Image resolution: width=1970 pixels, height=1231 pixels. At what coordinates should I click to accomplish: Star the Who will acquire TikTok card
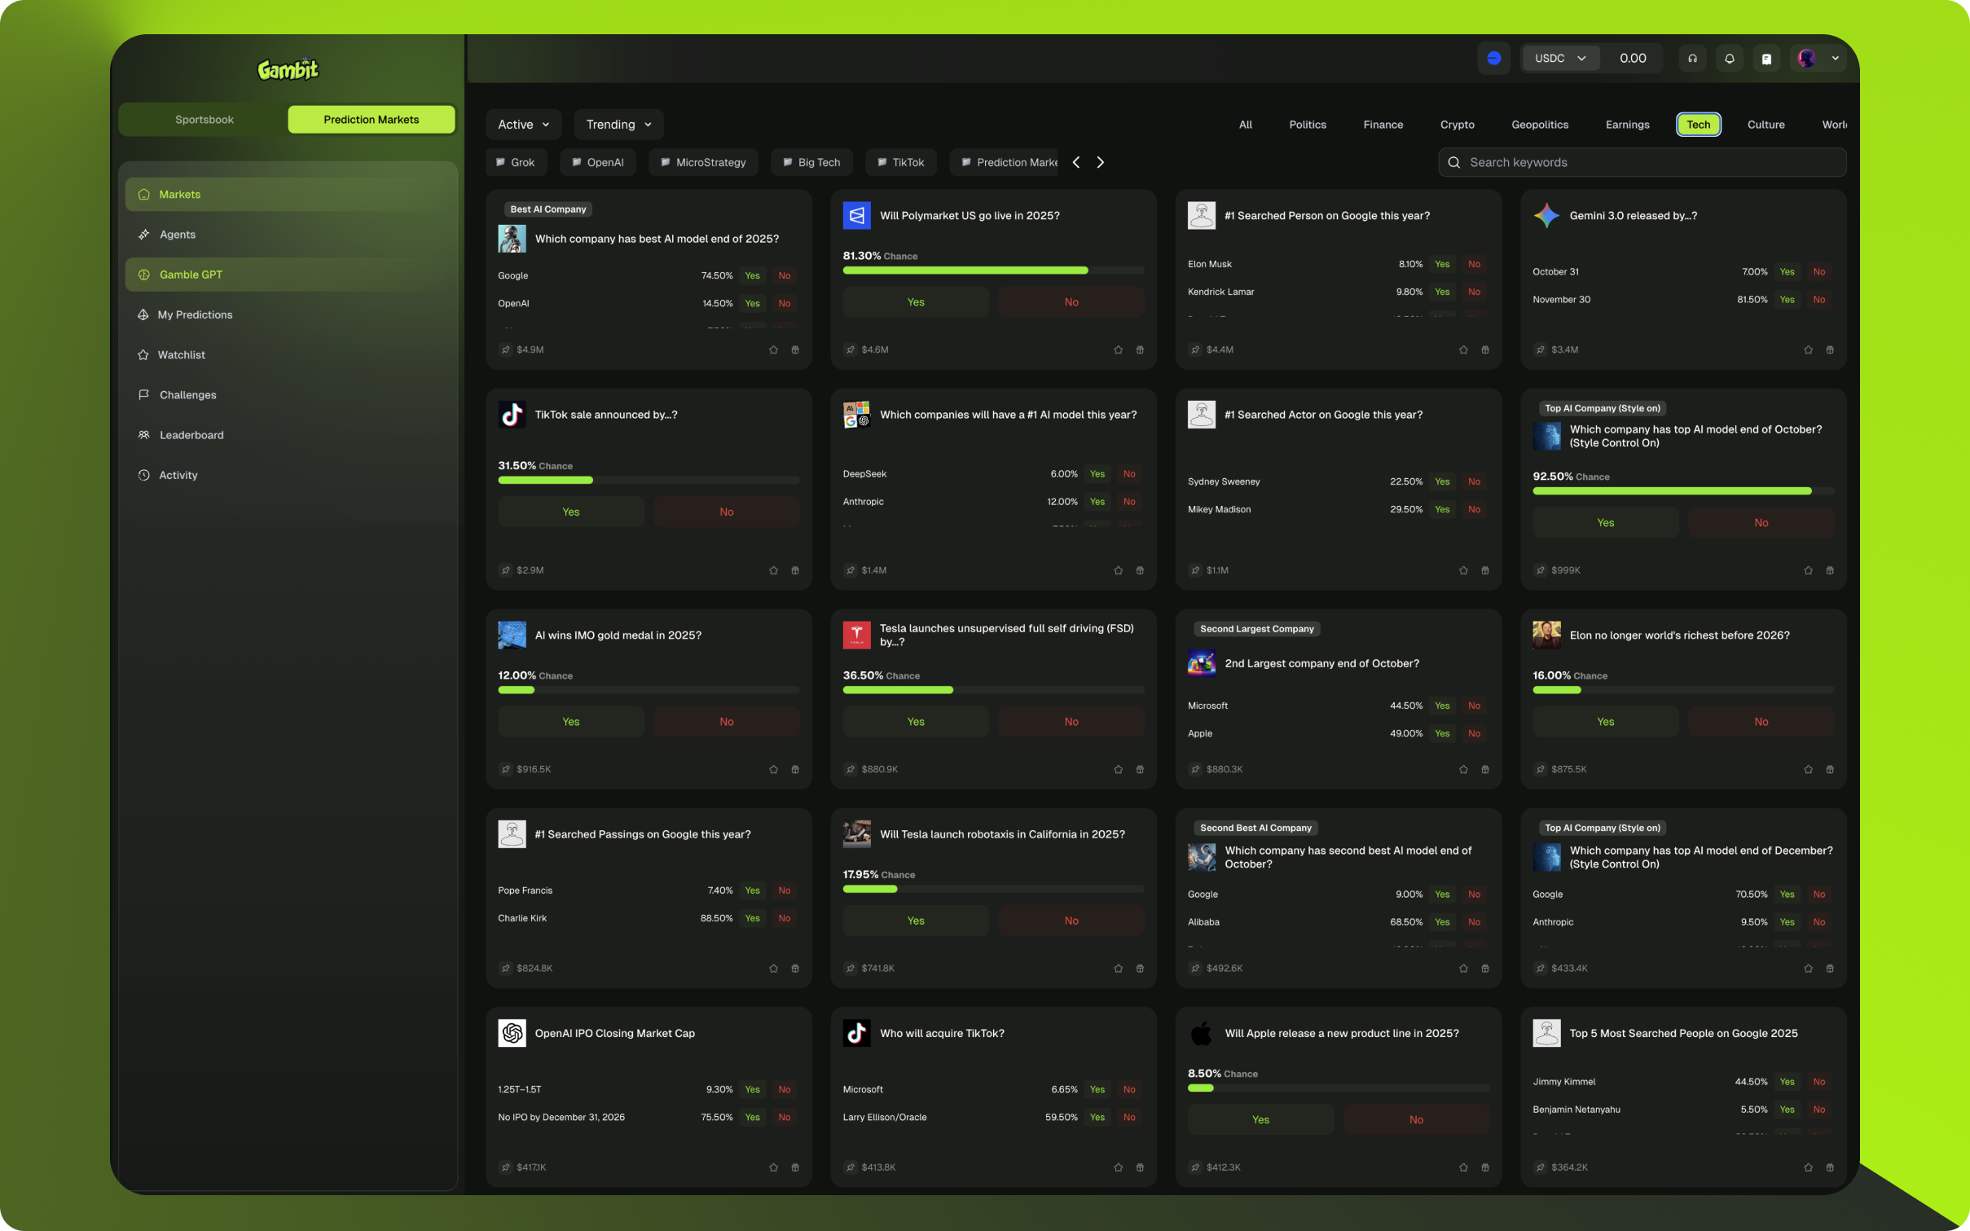pyautogui.click(x=1118, y=1167)
